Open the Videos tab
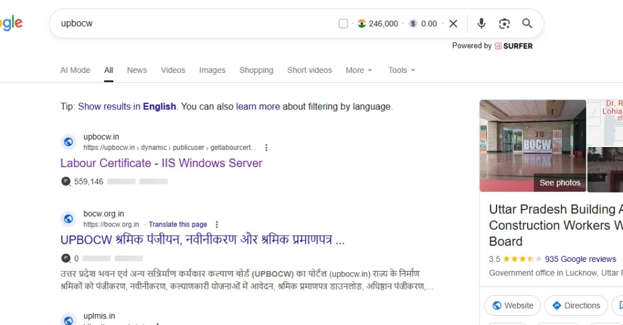623x325 pixels. (x=173, y=70)
